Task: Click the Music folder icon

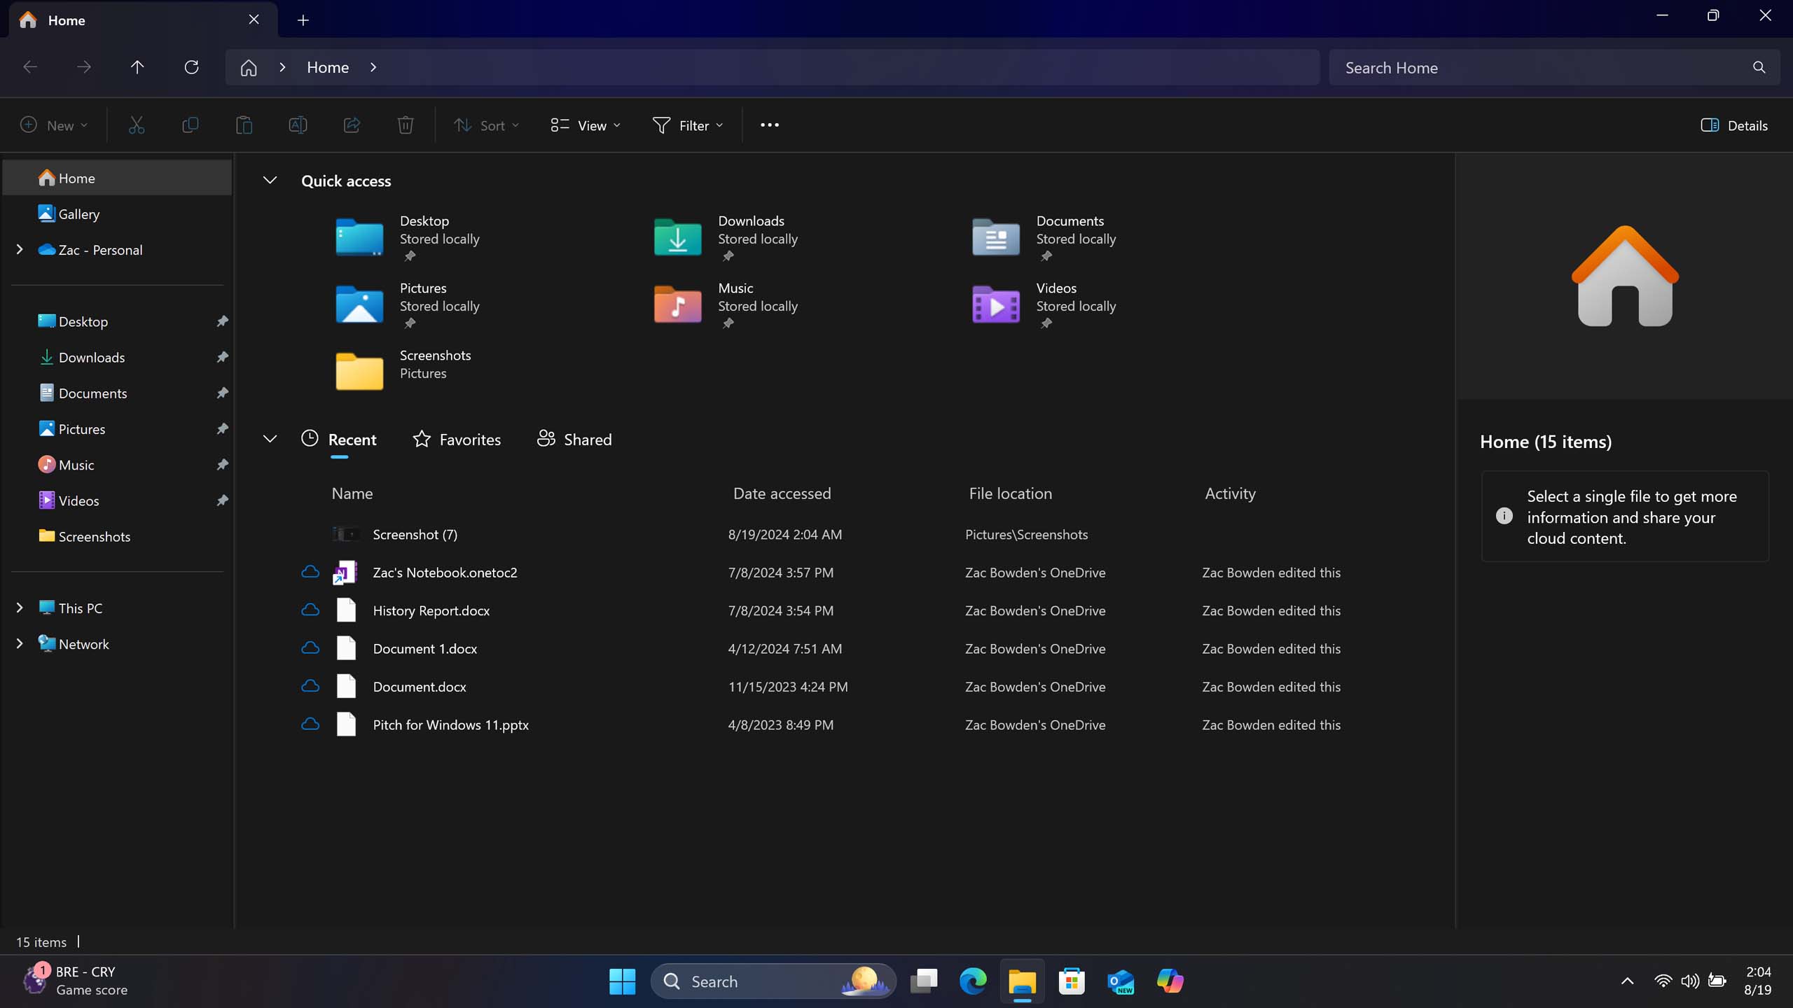Action: click(677, 304)
